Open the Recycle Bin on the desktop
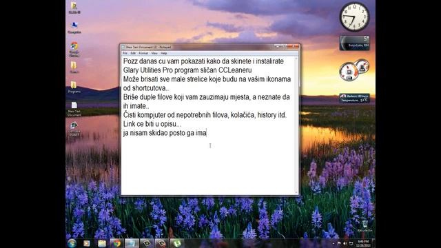 tap(365, 226)
